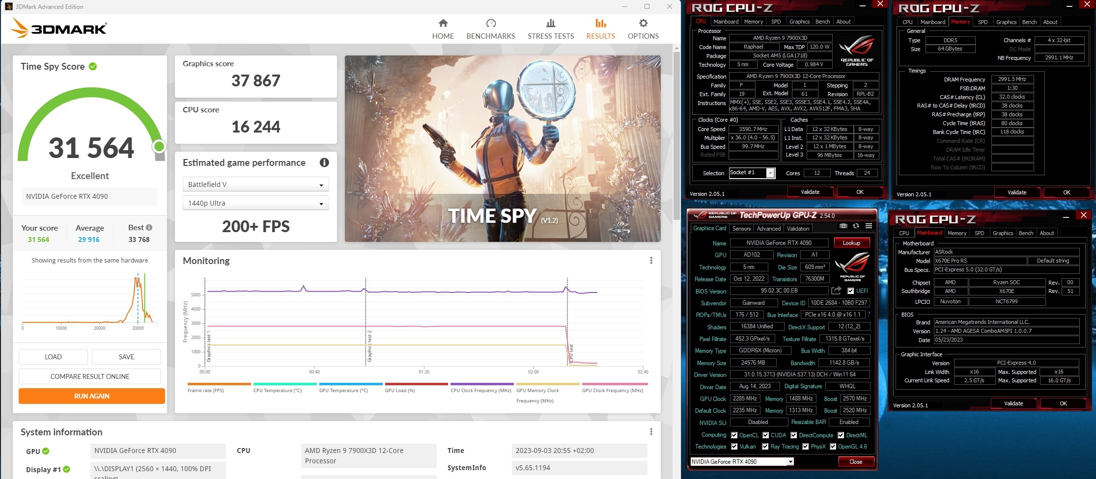Toggle the UEFI checkbox in GPU-Z
Viewport: 1096px width, 479px height.
[x=850, y=291]
